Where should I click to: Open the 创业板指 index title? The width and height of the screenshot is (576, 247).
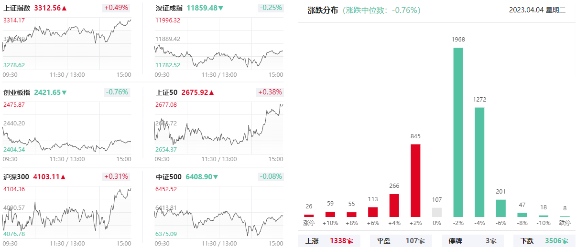pos(17,93)
